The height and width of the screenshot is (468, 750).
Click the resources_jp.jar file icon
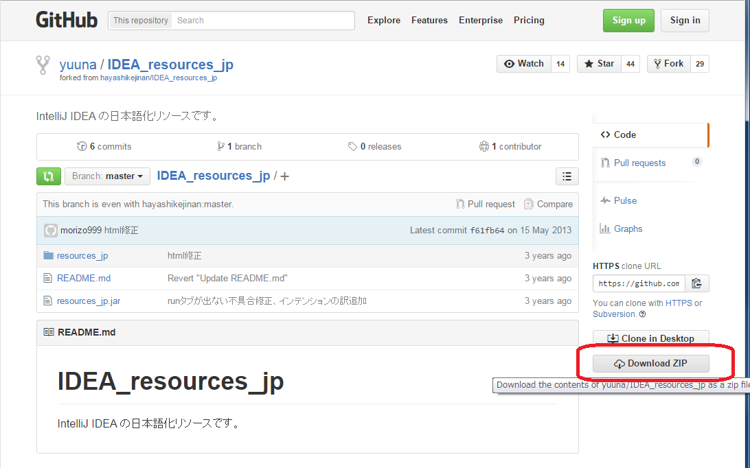(47, 301)
